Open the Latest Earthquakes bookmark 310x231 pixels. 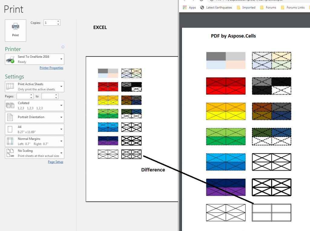click(216, 8)
